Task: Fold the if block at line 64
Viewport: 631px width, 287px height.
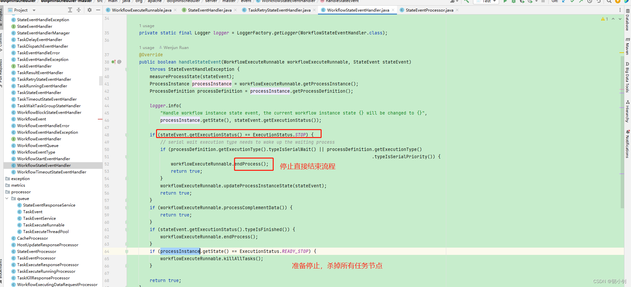Action: click(x=127, y=252)
